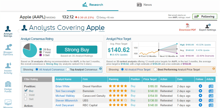Click orange info icon in Price Target bar
Image resolution: width=220 pixels, height=108 pixels.
click(x=214, y=69)
